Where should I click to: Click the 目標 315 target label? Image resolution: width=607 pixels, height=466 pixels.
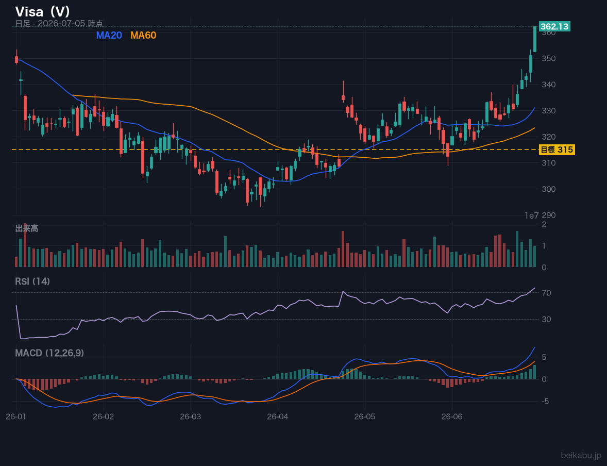point(557,149)
